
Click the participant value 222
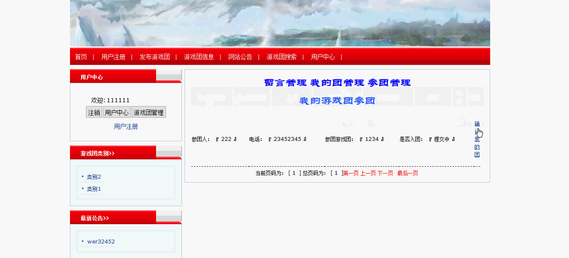click(x=226, y=139)
